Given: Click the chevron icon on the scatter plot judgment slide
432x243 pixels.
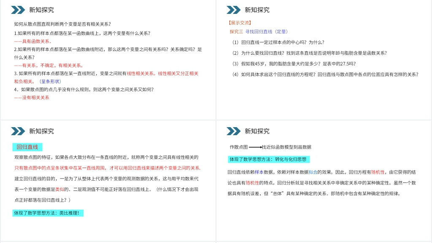Looking at the screenshot, I should tap(18, 10).
